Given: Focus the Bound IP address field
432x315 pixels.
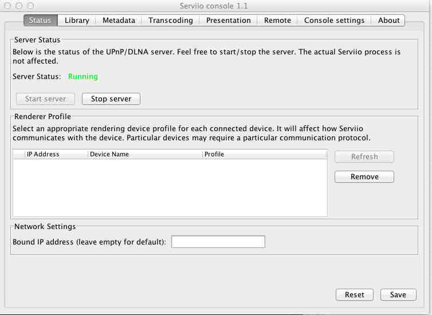Looking at the screenshot, I should click(x=218, y=242).
